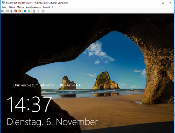Click the grayed-out Start VM icon
The width and height of the screenshot is (175, 133).
[7, 11]
